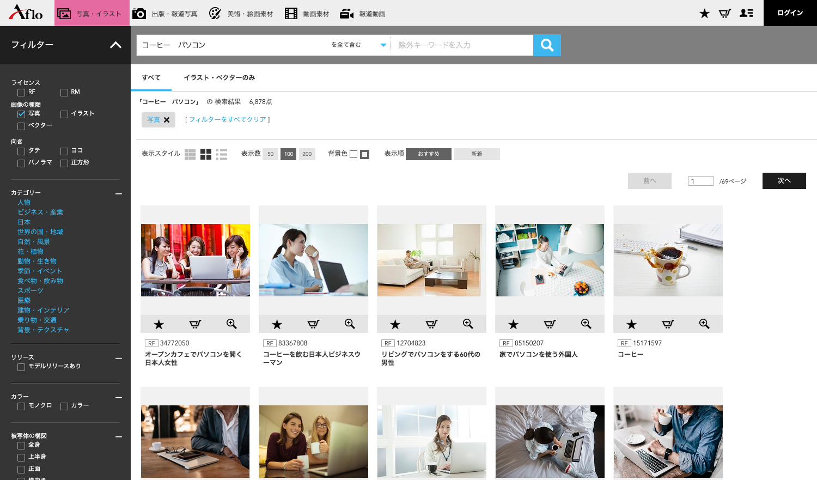The height and width of the screenshot is (480, 817).
Task: Open the 美術・絵画素材 menu
Action: [x=241, y=13]
